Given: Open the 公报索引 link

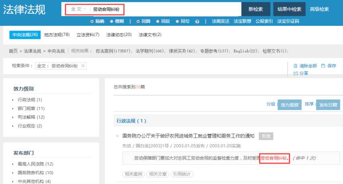Looking at the screenshot, I should click(264, 21).
